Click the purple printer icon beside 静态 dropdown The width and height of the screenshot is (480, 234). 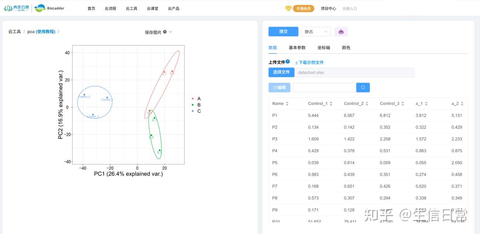pyautogui.click(x=341, y=31)
